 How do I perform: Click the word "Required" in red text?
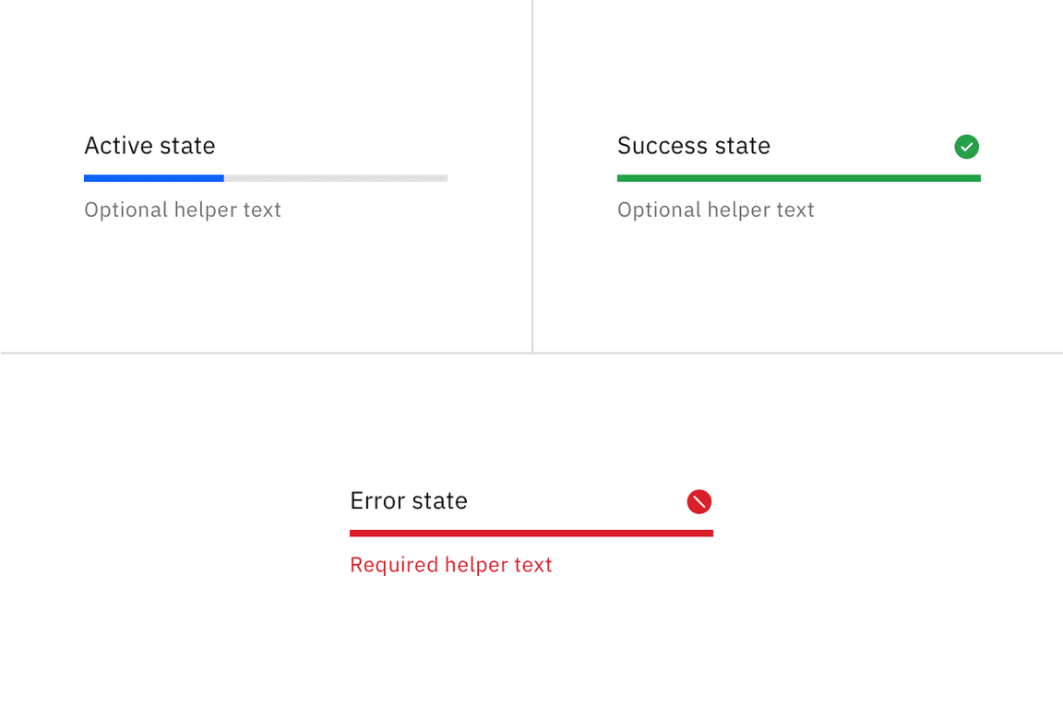coord(394,565)
